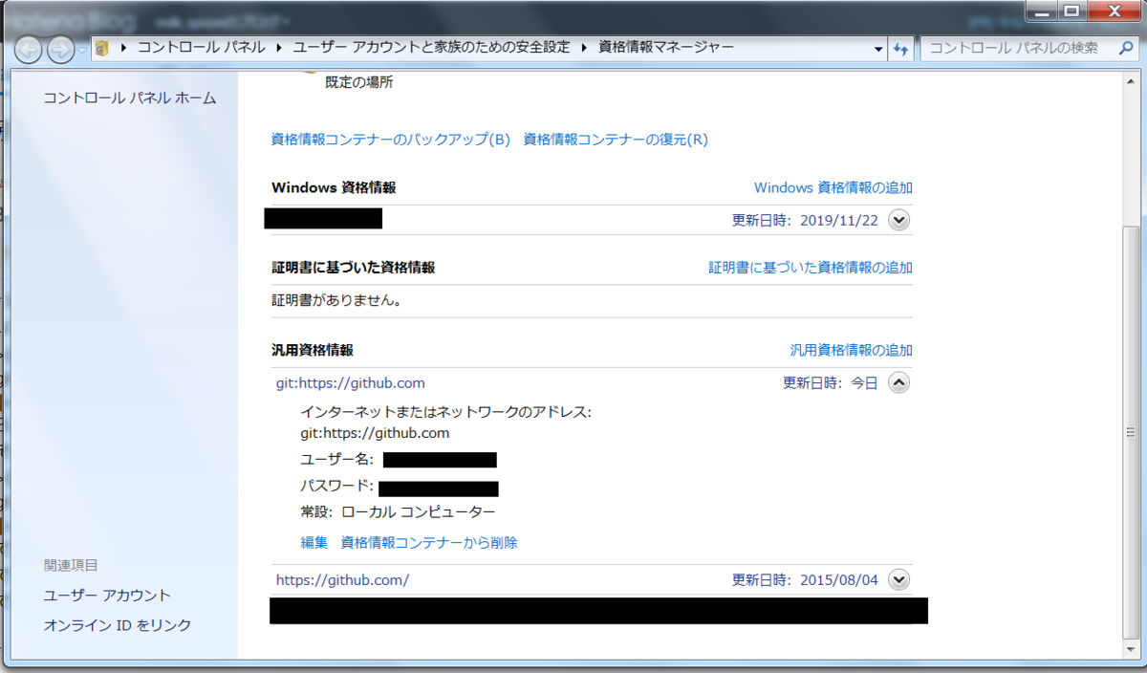Go back with the Back arrow button
Viewport: 1147px width, 673px height.
coord(28,49)
